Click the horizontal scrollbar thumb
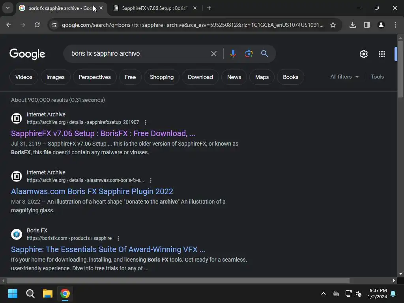 pos(178,281)
